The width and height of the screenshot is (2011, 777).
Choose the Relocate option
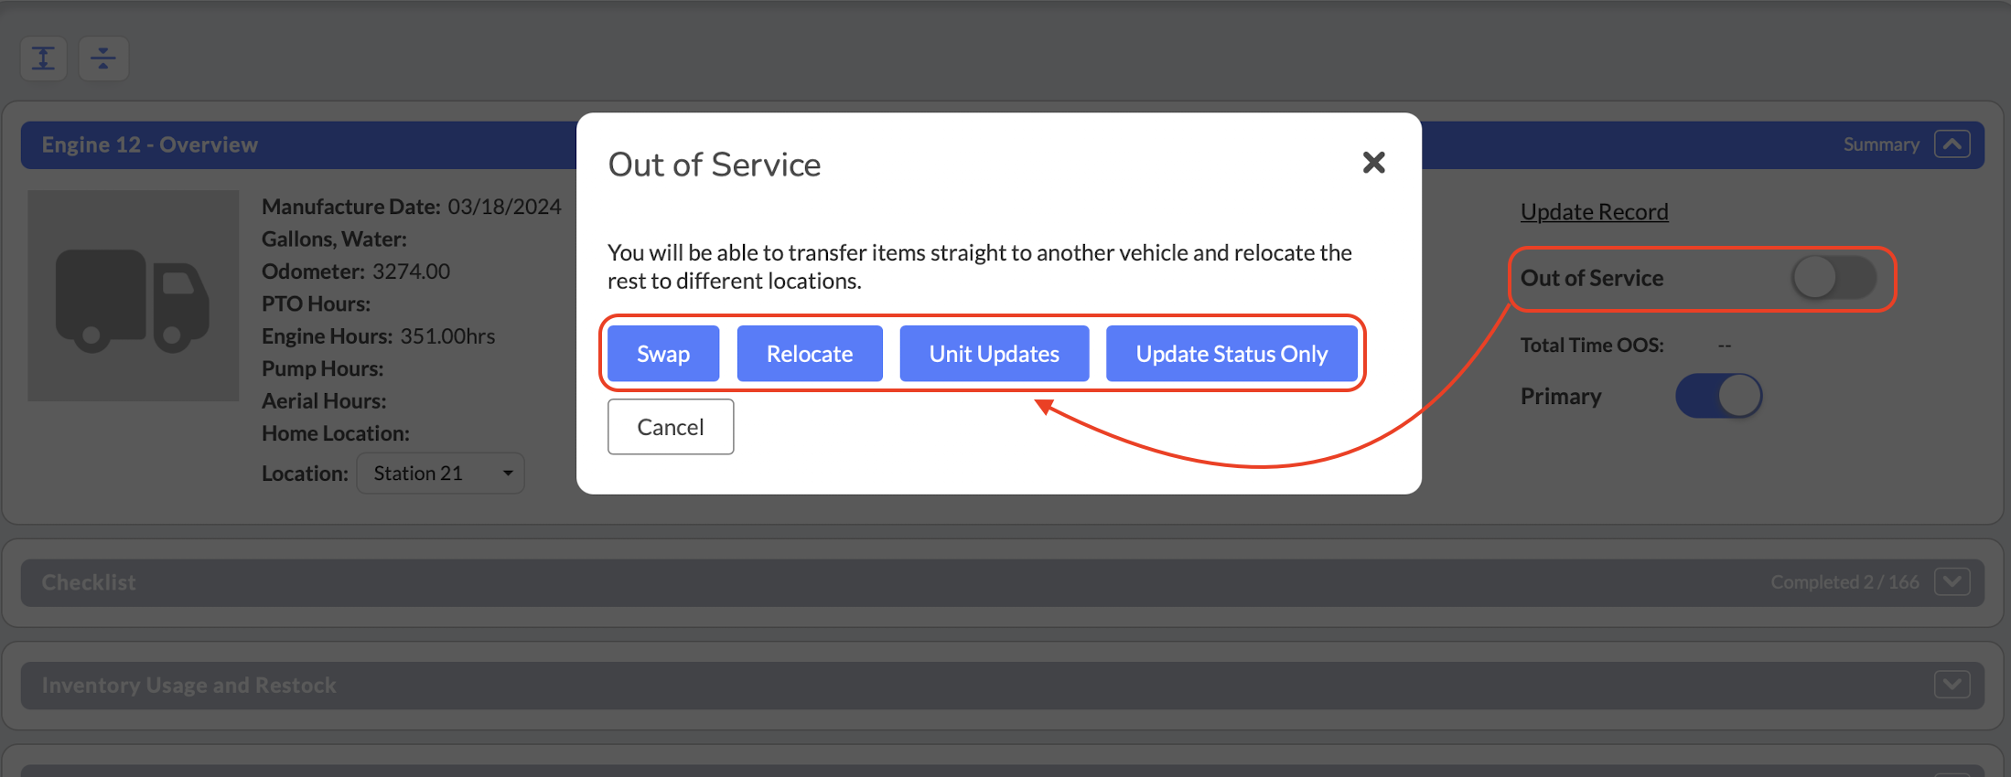click(x=809, y=354)
